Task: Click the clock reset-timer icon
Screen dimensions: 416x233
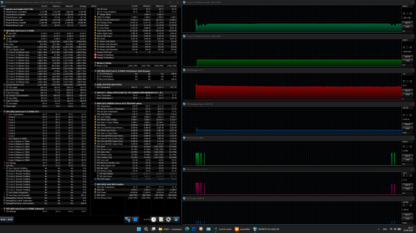Action: pos(154,219)
